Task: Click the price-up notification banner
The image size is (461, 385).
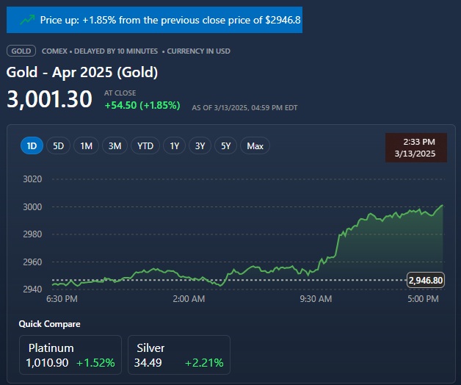Action: pos(154,20)
